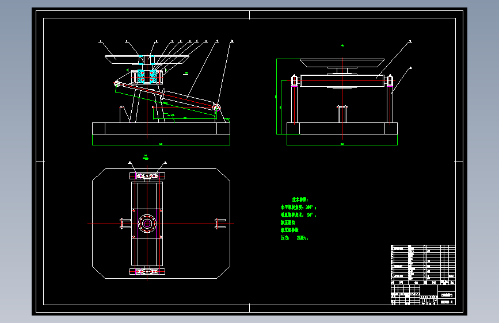Select the right clevis bracket in the plan view
The image size is (499, 323).
tap(220, 224)
